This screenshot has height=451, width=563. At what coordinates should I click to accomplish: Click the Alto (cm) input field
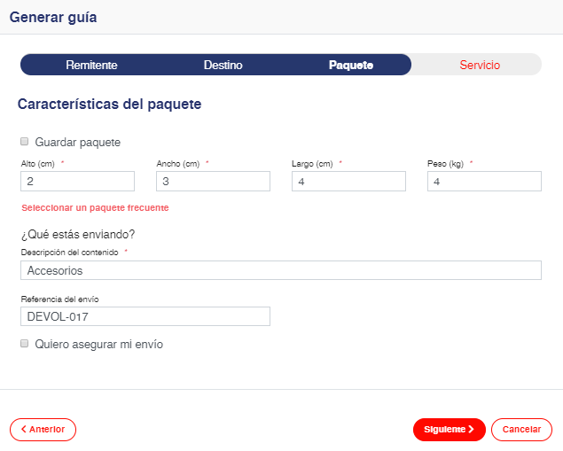click(77, 181)
